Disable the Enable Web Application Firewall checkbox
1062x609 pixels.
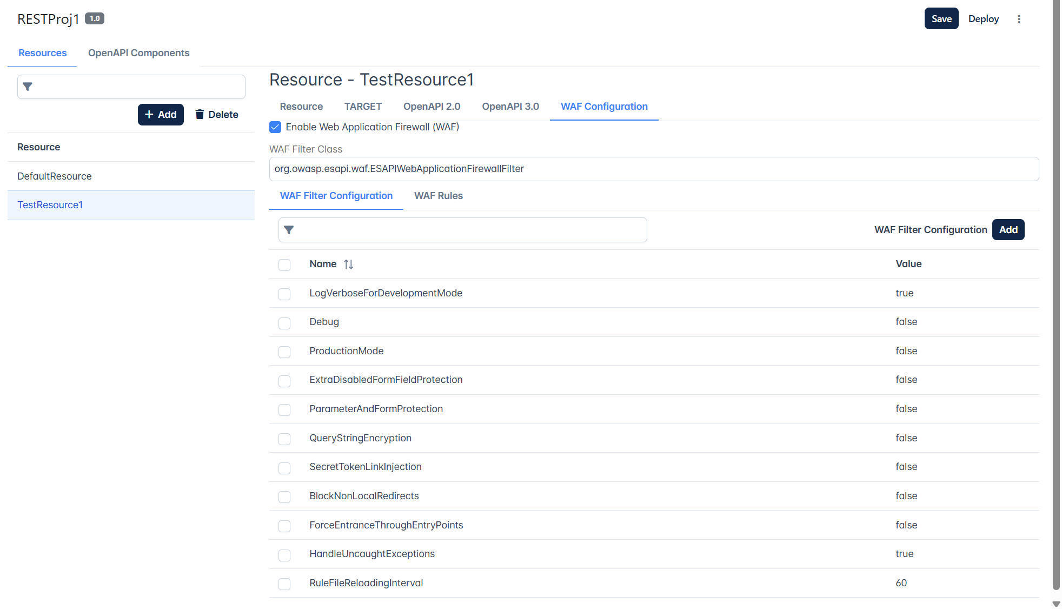click(x=275, y=127)
